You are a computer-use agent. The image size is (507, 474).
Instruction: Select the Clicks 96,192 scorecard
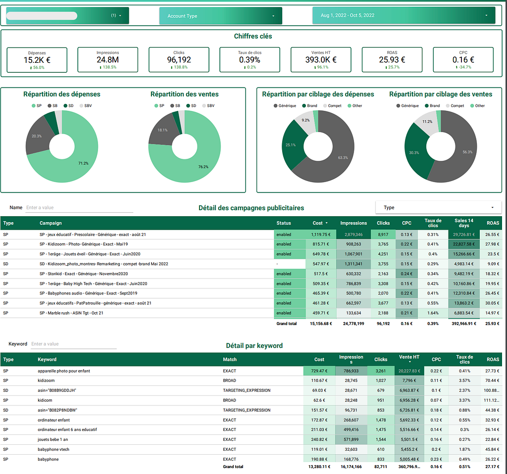click(x=179, y=60)
